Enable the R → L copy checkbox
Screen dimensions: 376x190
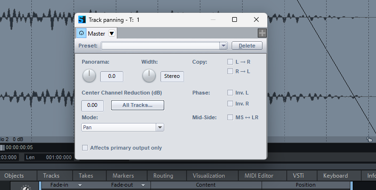pyautogui.click(x=230, y=71)
